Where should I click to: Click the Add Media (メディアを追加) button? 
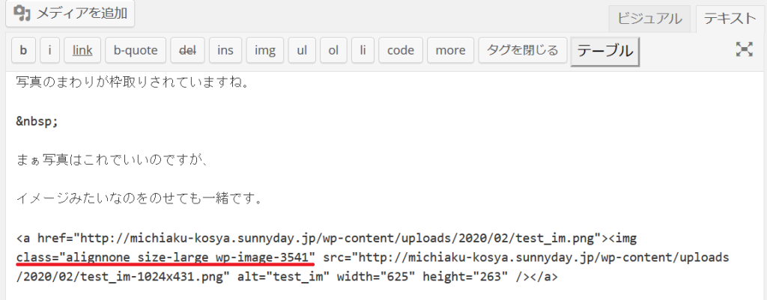click(71, 13)
